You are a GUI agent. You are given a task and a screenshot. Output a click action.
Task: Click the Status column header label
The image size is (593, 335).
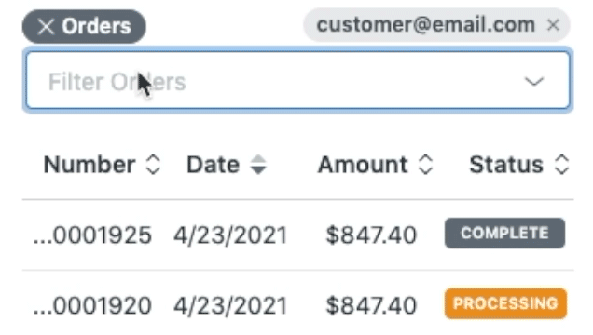[506, 165]
